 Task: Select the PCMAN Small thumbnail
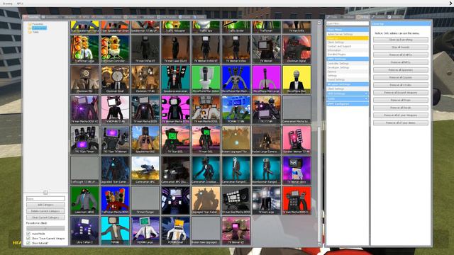pyautogui.click(x=176, y=230)
